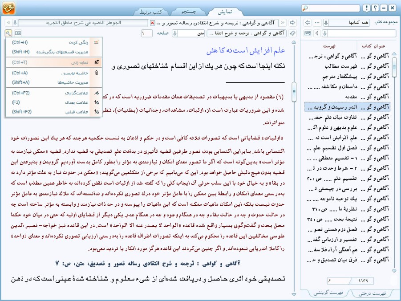Click the thumb of the text pane scrollbar

[294, 92]
